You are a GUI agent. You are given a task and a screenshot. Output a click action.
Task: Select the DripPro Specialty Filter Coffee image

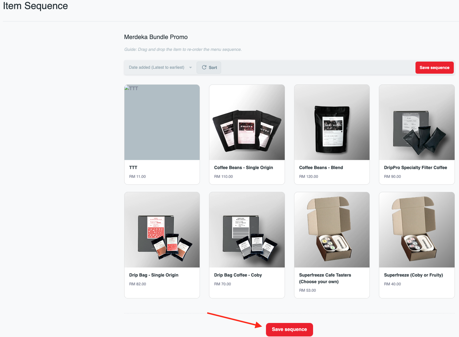click(x=417, y=122)
